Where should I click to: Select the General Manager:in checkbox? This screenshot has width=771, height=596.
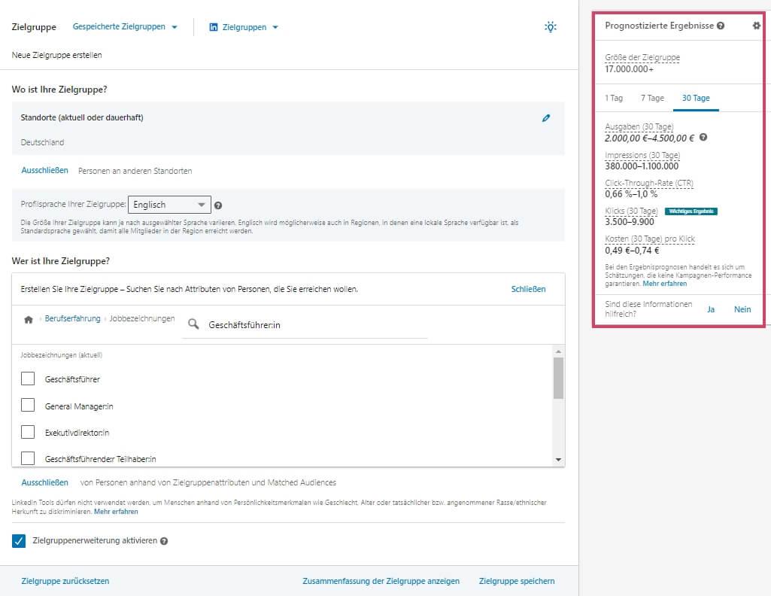[28, 405]
